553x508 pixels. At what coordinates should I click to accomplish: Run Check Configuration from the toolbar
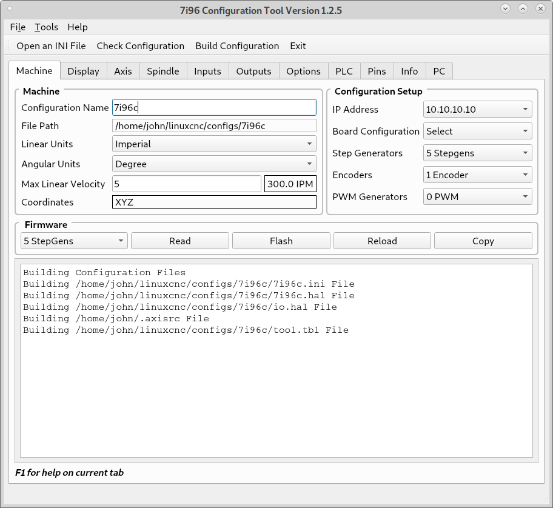tap(140, 46)
